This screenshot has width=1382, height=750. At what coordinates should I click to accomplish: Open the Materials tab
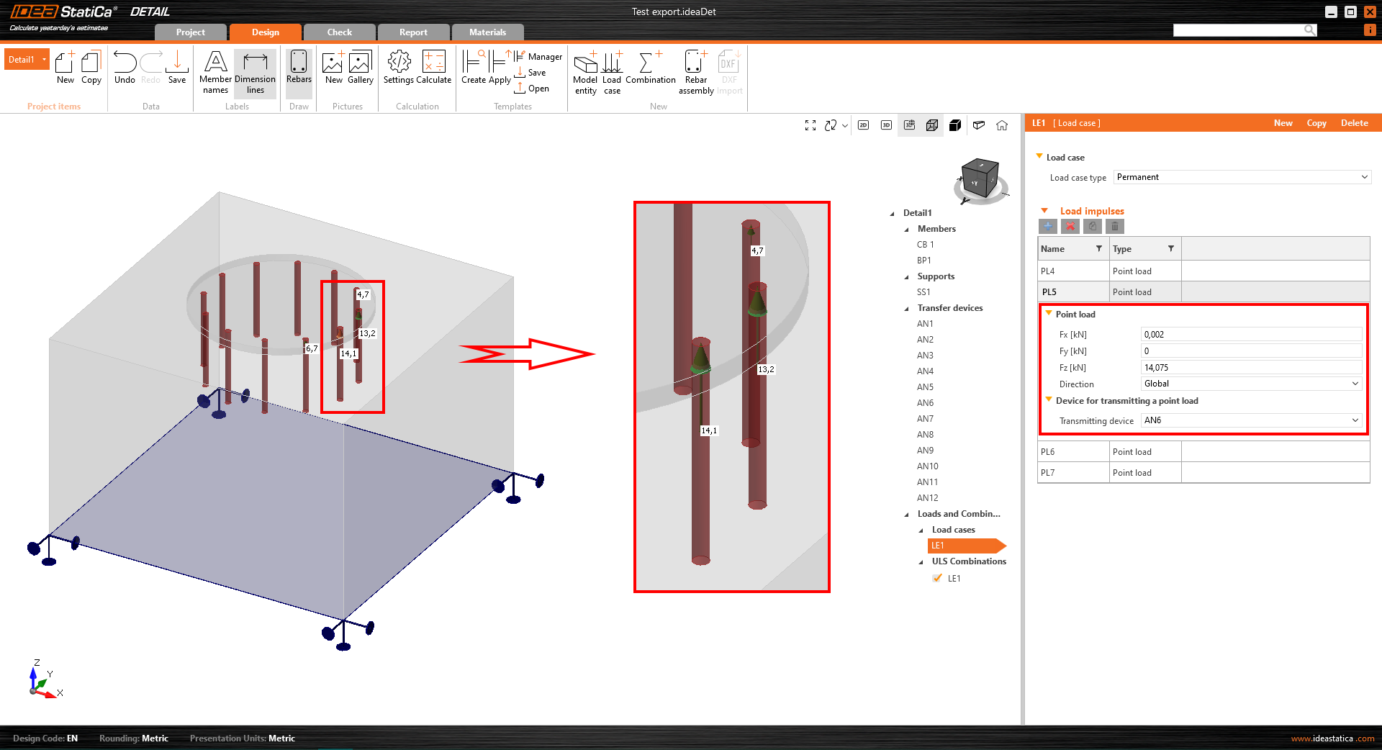coord(487,32)
